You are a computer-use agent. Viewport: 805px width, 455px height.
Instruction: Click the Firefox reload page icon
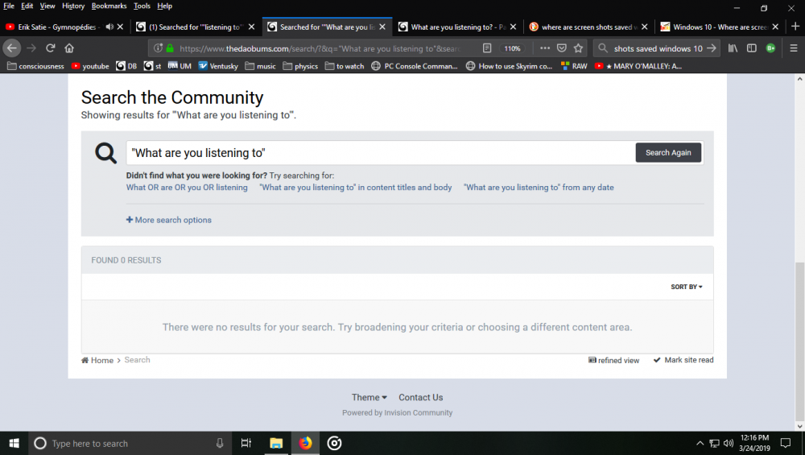pos(51,48)
